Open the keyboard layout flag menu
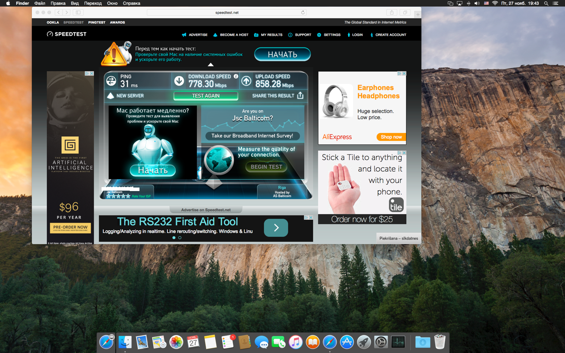Screen dimensions: 565x353 point(486,4)
